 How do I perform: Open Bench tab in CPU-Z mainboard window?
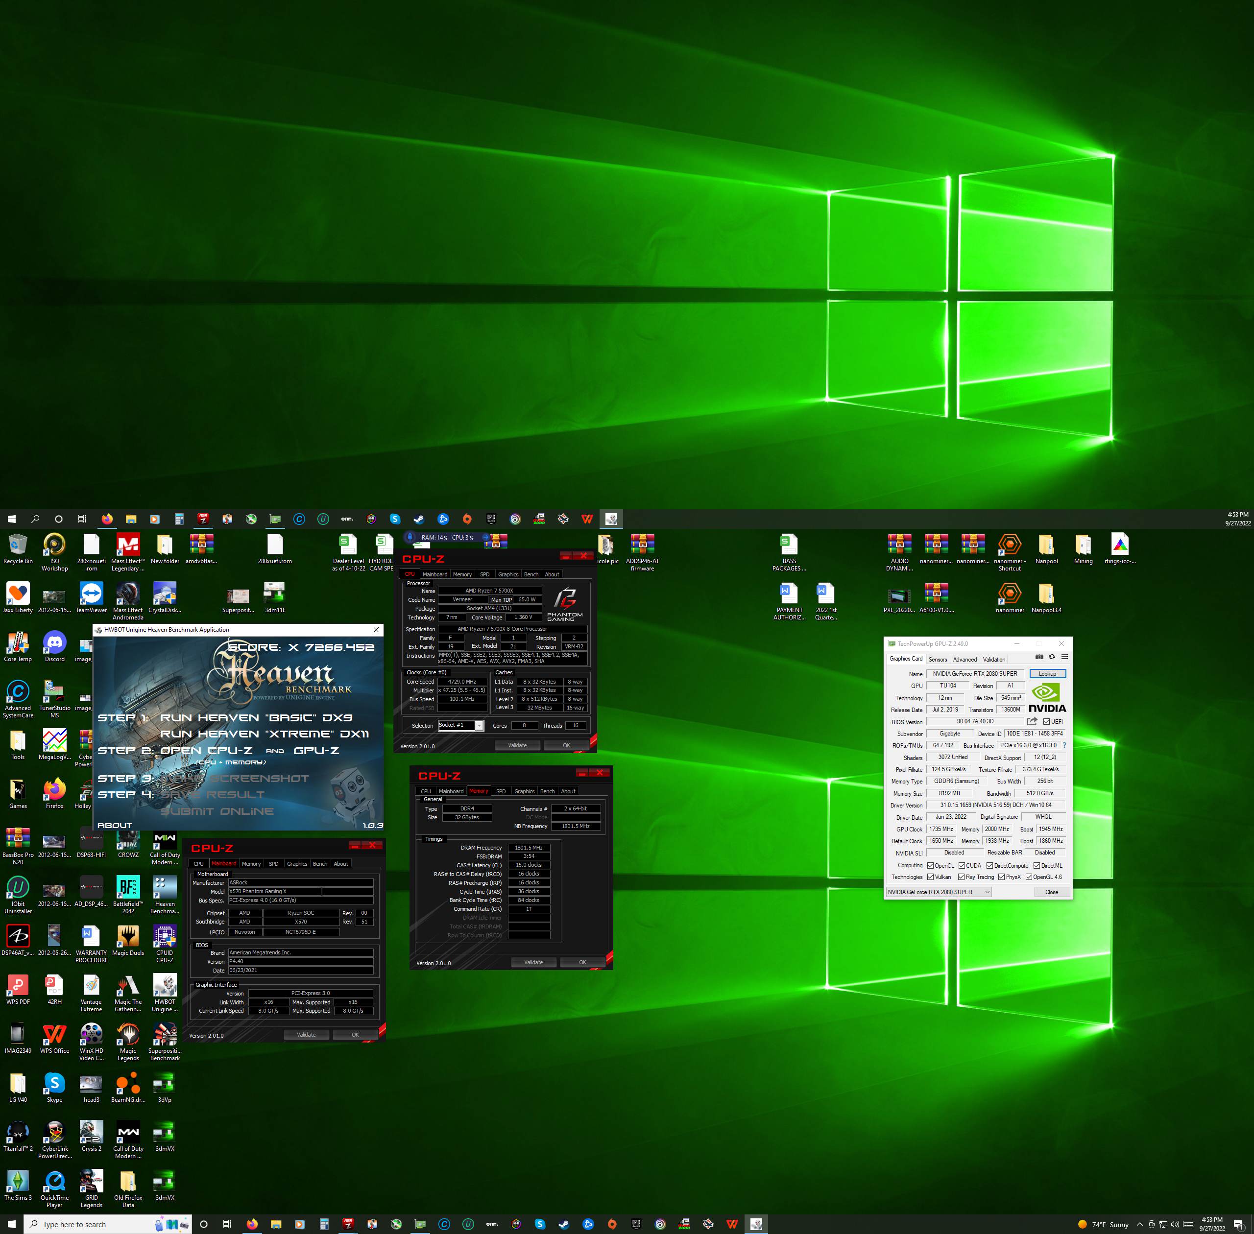click(x=320, y=863)
